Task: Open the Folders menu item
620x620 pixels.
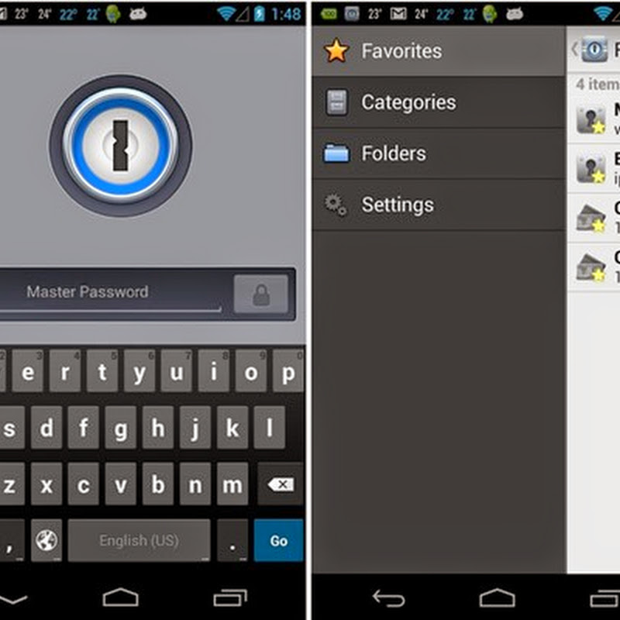Action: point(439,153)
